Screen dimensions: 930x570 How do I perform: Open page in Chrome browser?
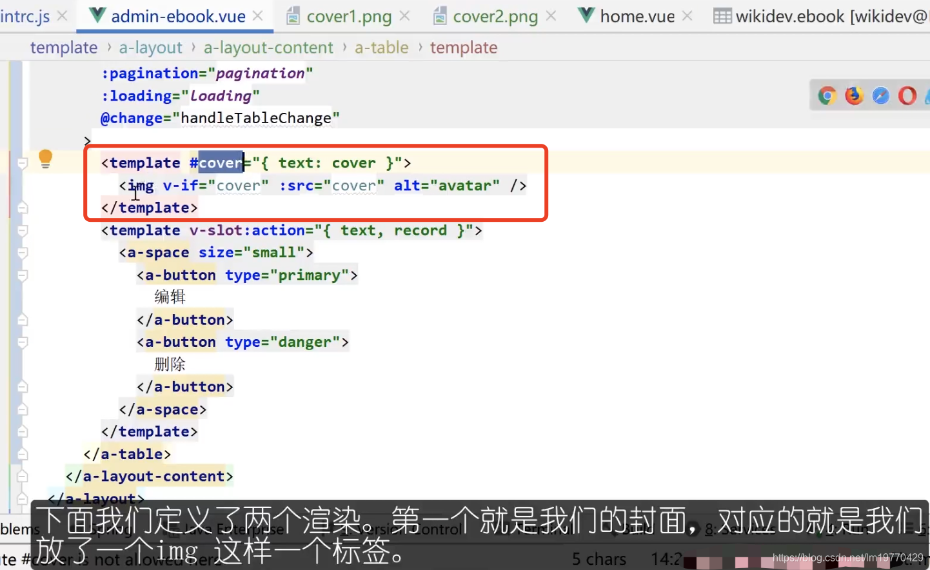click(x=827, y=96)
